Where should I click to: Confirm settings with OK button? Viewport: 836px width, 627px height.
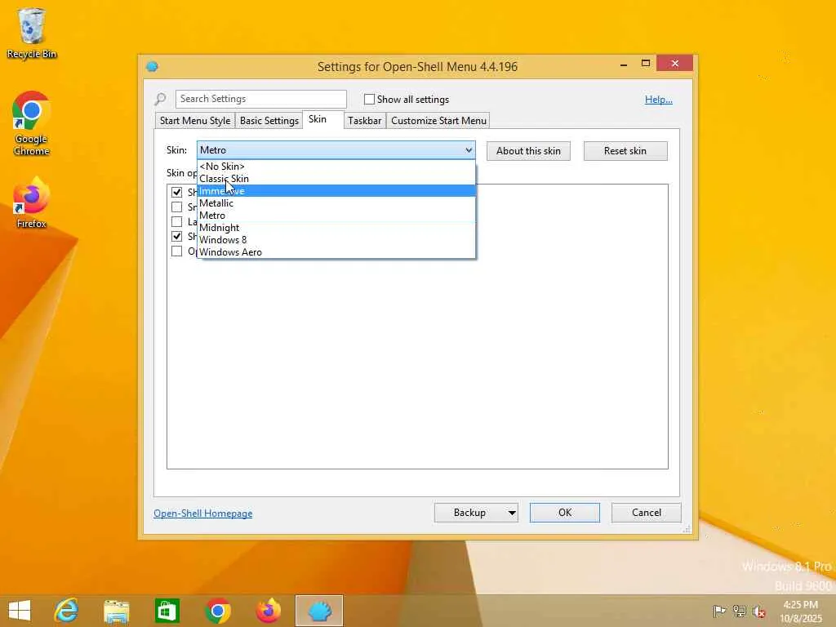(x=565, y=513)
